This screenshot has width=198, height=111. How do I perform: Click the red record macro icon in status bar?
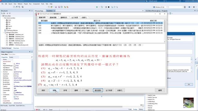point(37,110)
